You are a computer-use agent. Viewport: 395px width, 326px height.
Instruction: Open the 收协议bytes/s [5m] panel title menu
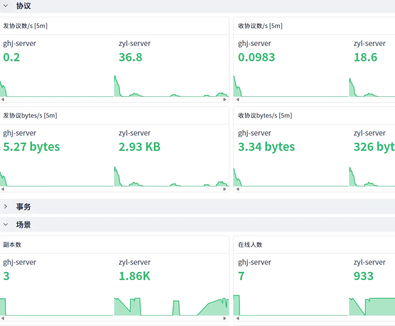point(265,115)
